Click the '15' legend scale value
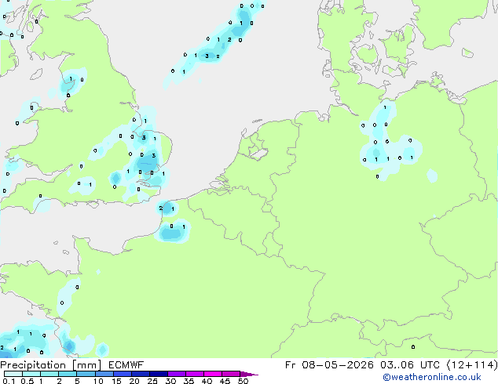 click(x=116, y=381)
